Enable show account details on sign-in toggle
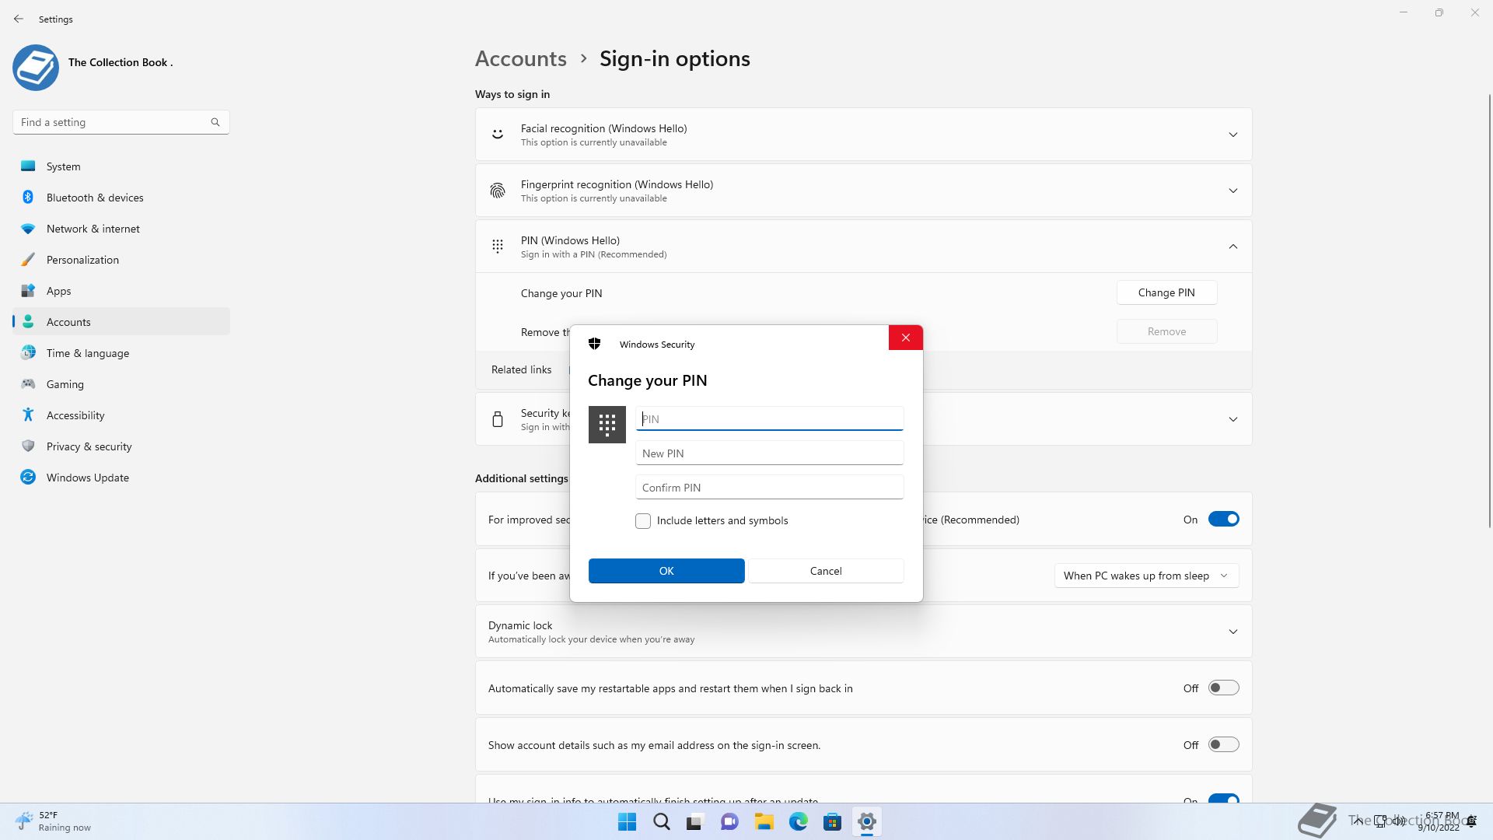The height and width of the screenshot is (840, 1493). pos(1223,744)
